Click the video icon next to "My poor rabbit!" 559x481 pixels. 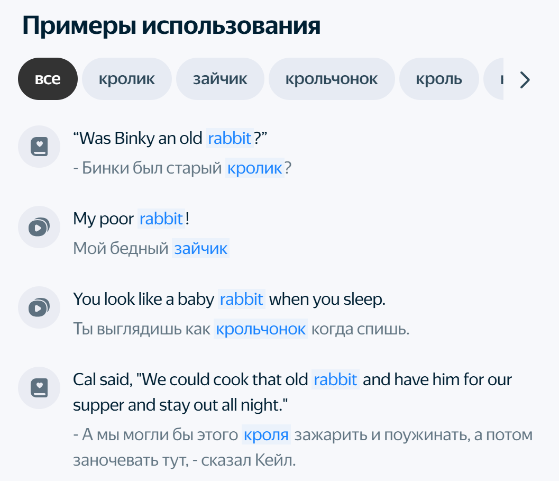(40, 228)
